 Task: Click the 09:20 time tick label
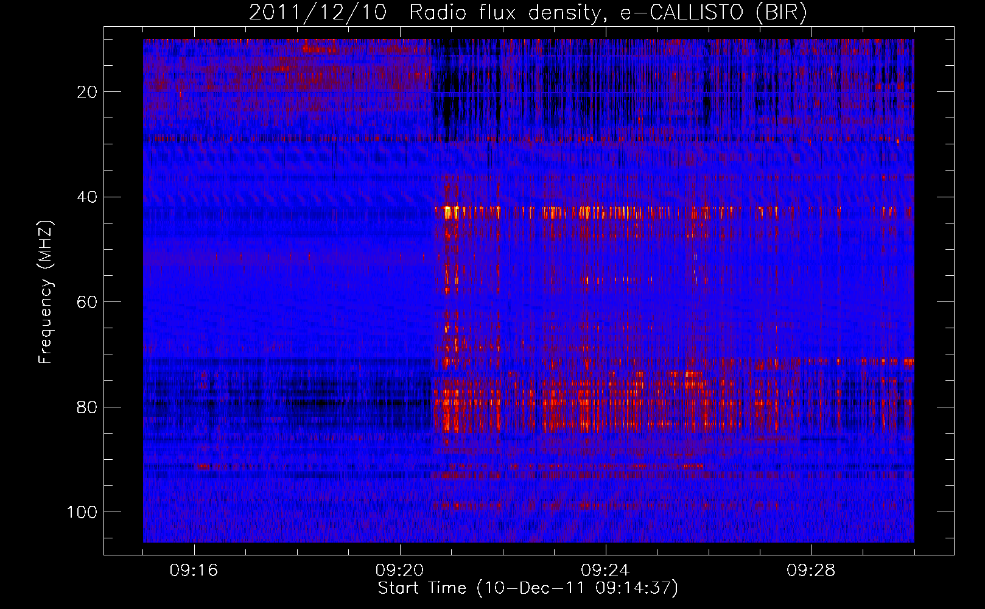coord(400,571)
